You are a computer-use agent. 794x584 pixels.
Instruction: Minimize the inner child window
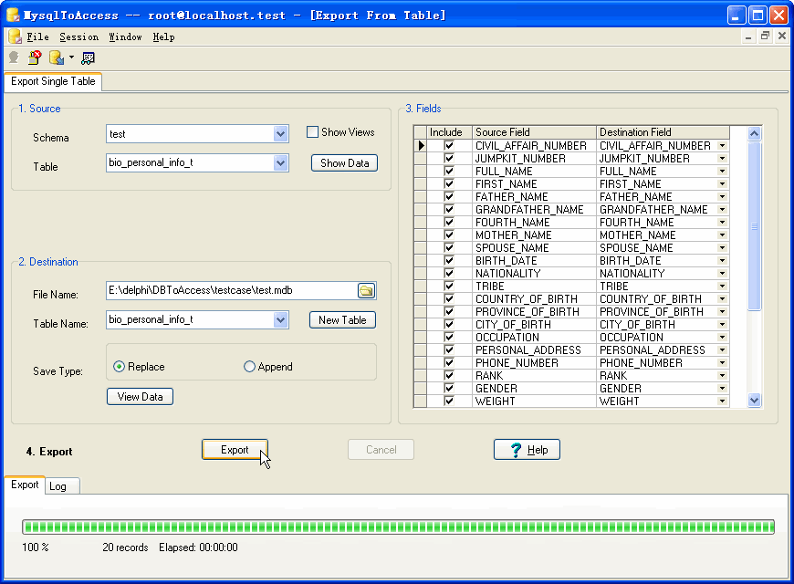click(x=748, y=36)
